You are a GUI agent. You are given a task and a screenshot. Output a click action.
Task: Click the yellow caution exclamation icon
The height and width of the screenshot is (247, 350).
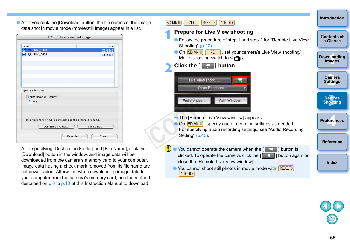(x=168, y=149)
